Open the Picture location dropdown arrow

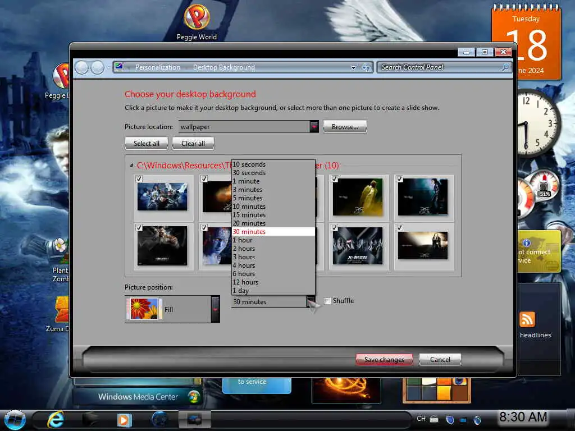314,126
